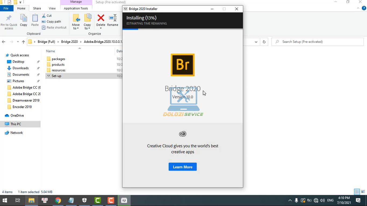Open the View ribbon tab

tap(52, 8)
